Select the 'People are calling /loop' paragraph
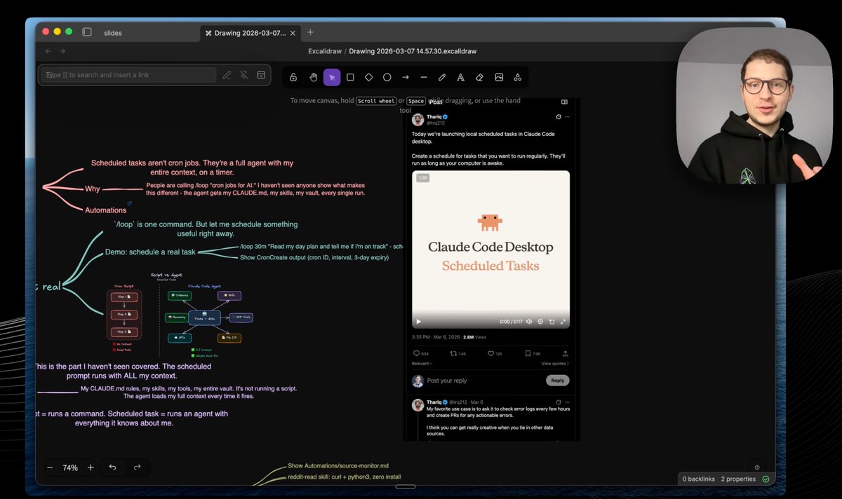This screenshot has width=842, height=499. [x=255, y=189]
